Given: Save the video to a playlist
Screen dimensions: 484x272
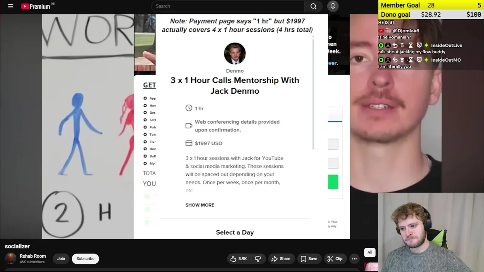Looking at the screenshot, I should [309, 259].
